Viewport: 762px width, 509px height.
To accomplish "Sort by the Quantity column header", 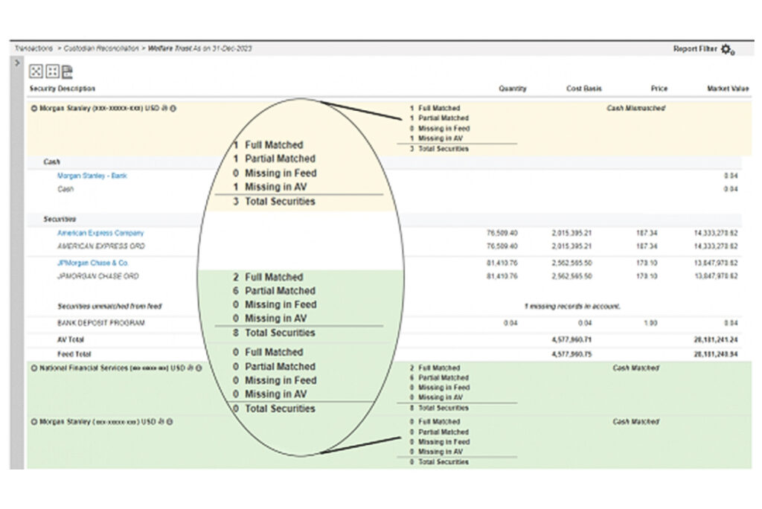I will click(512, 89).
